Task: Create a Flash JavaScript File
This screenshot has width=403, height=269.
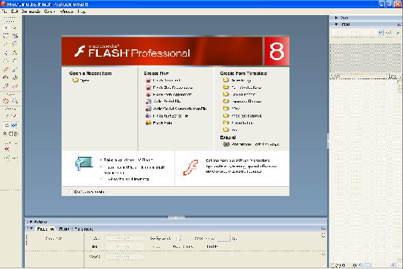Action: click(x=170, y=116)
